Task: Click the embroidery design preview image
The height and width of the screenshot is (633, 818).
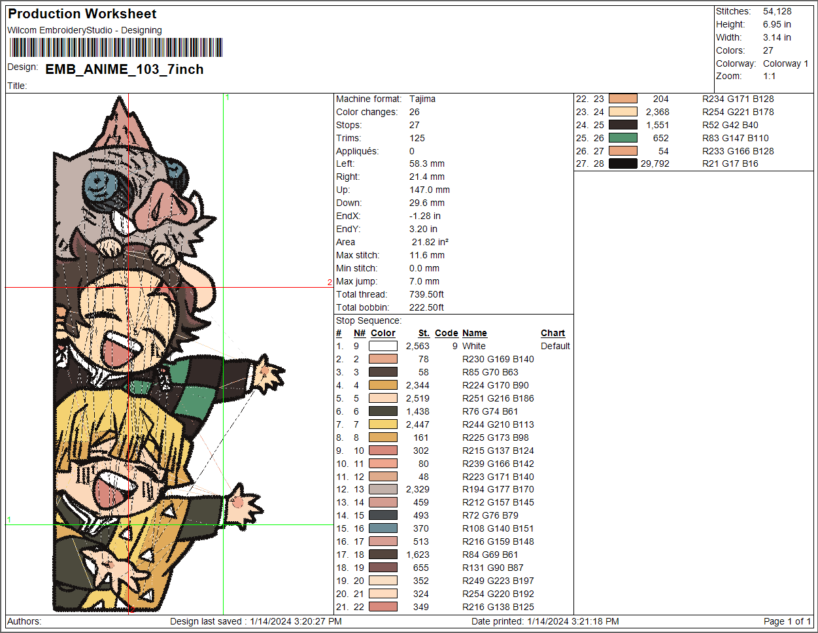Action: click(x=169, y=354)
